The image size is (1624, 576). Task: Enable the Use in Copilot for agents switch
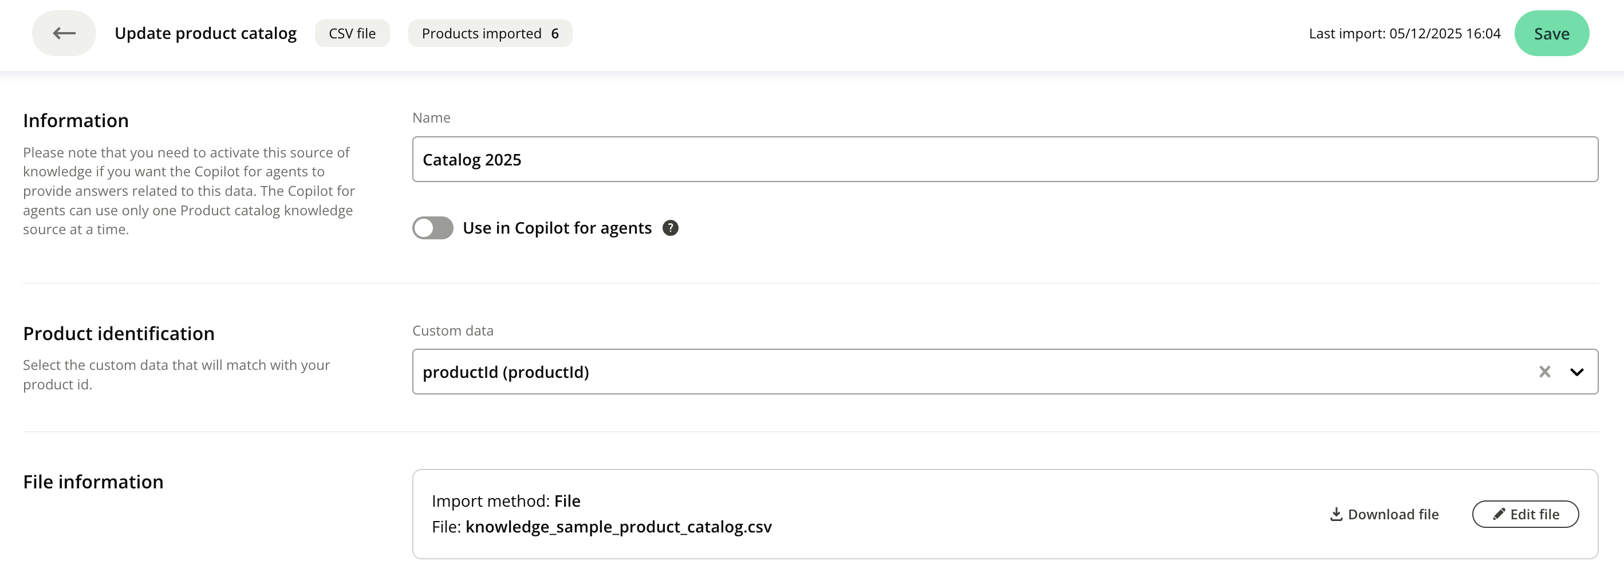pos(432,228)
